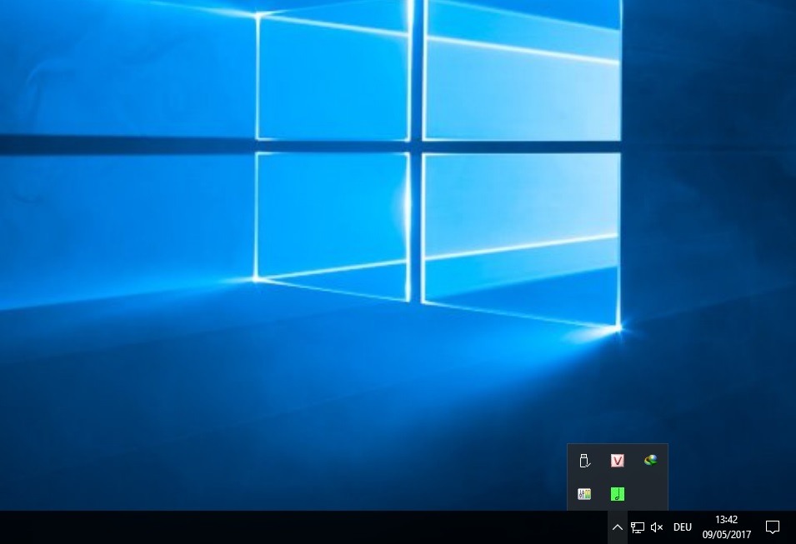Click the green music note tray icon
The height and width of the screenshot is (544, 796).
tap(618, 494)
